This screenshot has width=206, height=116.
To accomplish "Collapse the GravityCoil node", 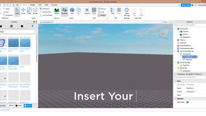I will click(x=178, y=54).
